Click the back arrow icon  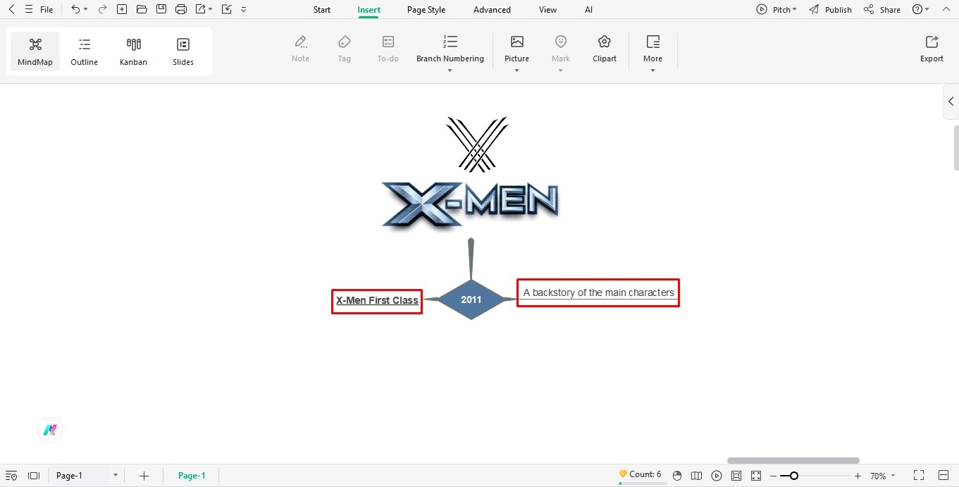click(11, 10)
